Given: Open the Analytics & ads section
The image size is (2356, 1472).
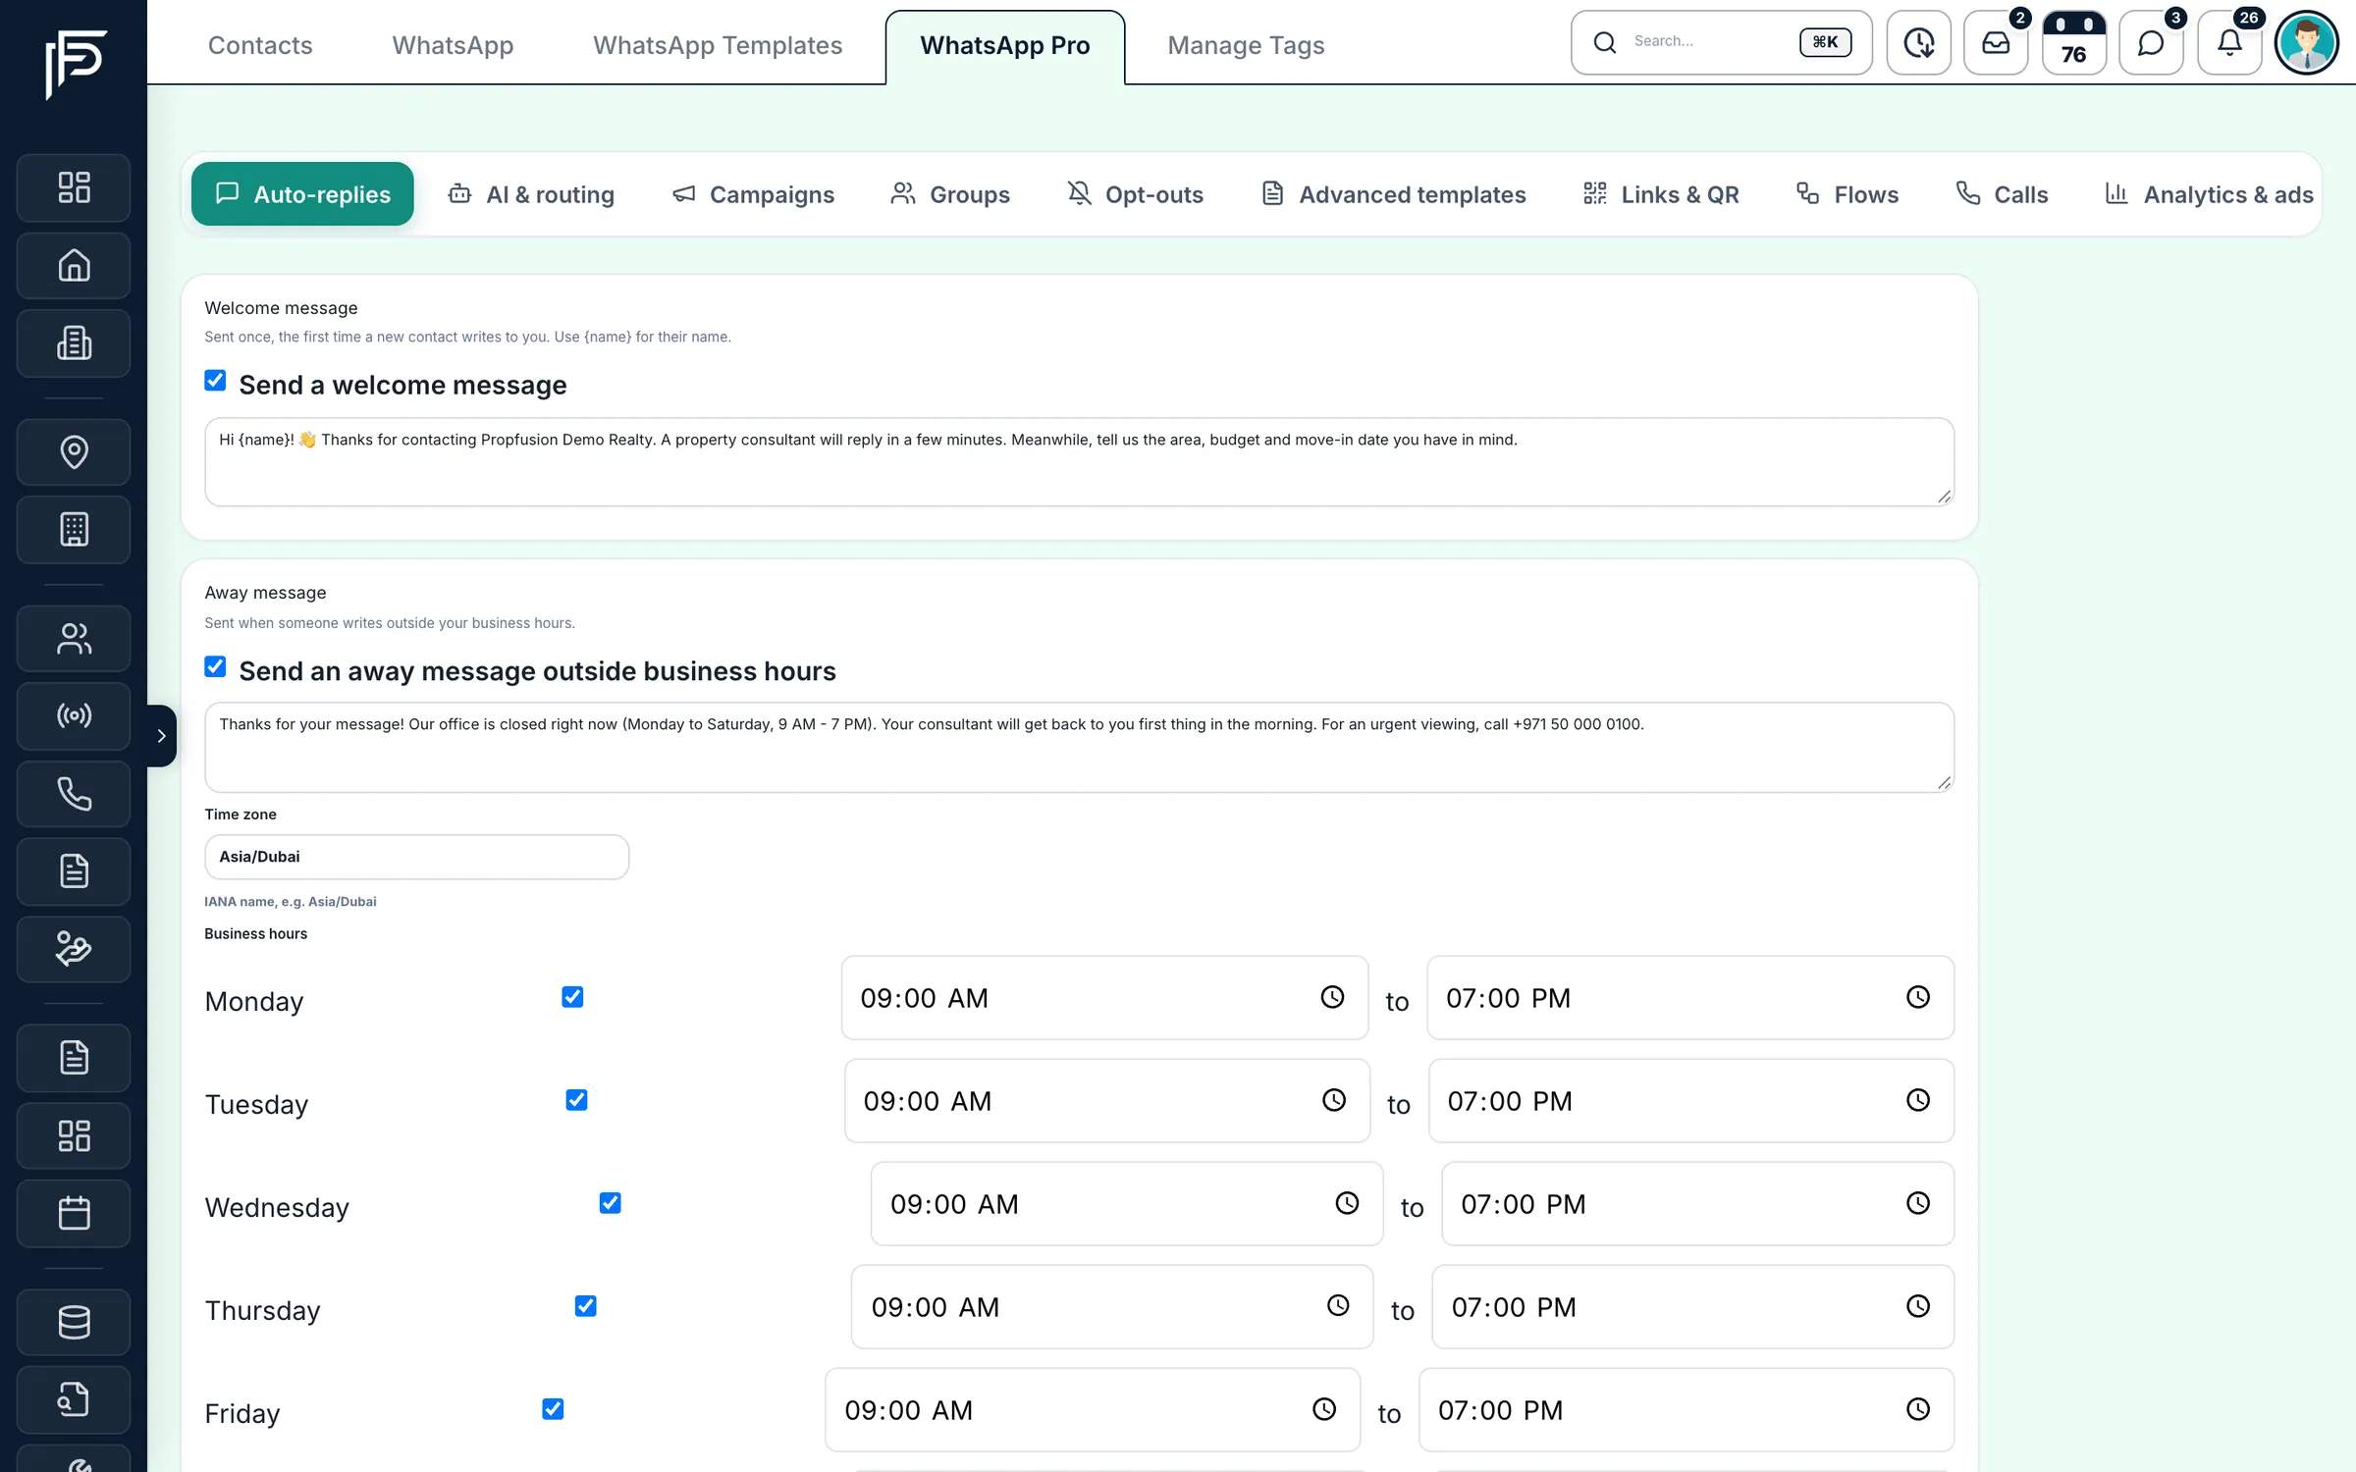Looking at the screenshot, I should 2210,194.
